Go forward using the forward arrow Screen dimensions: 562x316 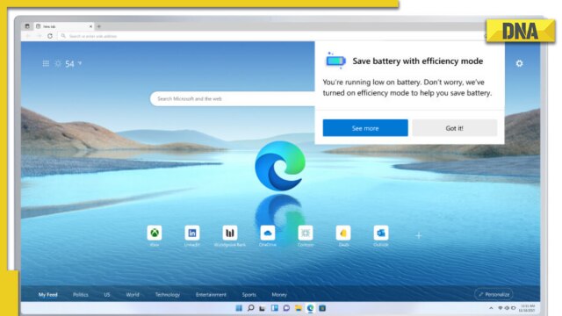(x=39, y=36)
